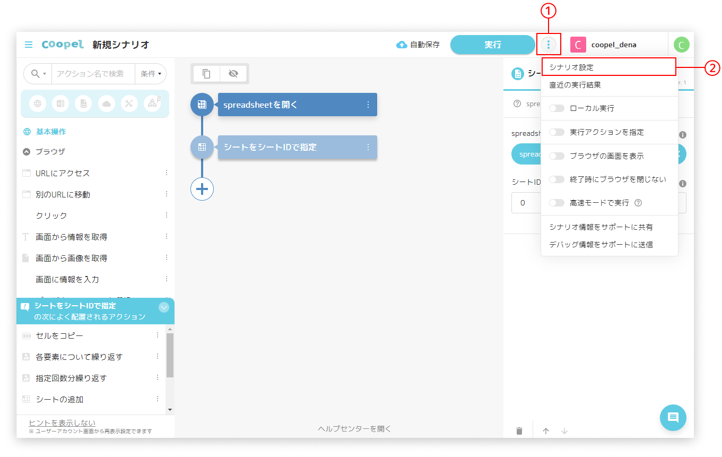Open options for クリック action
Image resolution: width=722 pixels, height=457 pixels.
tap(166, 215)
